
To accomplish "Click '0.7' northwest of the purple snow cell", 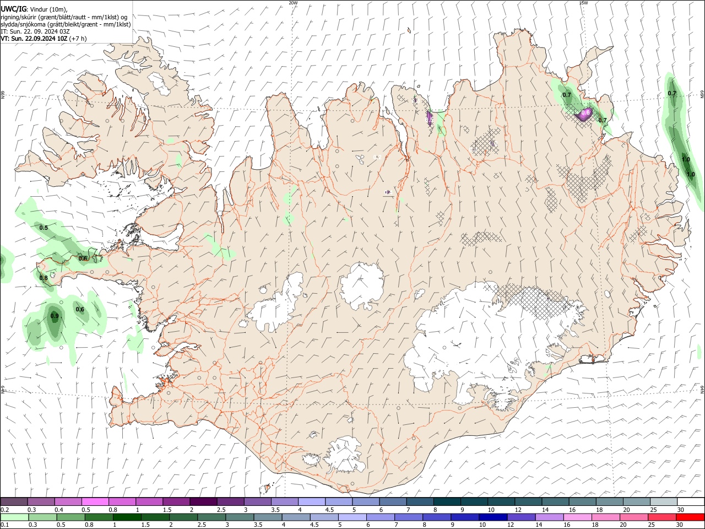I will coord(567,95).
